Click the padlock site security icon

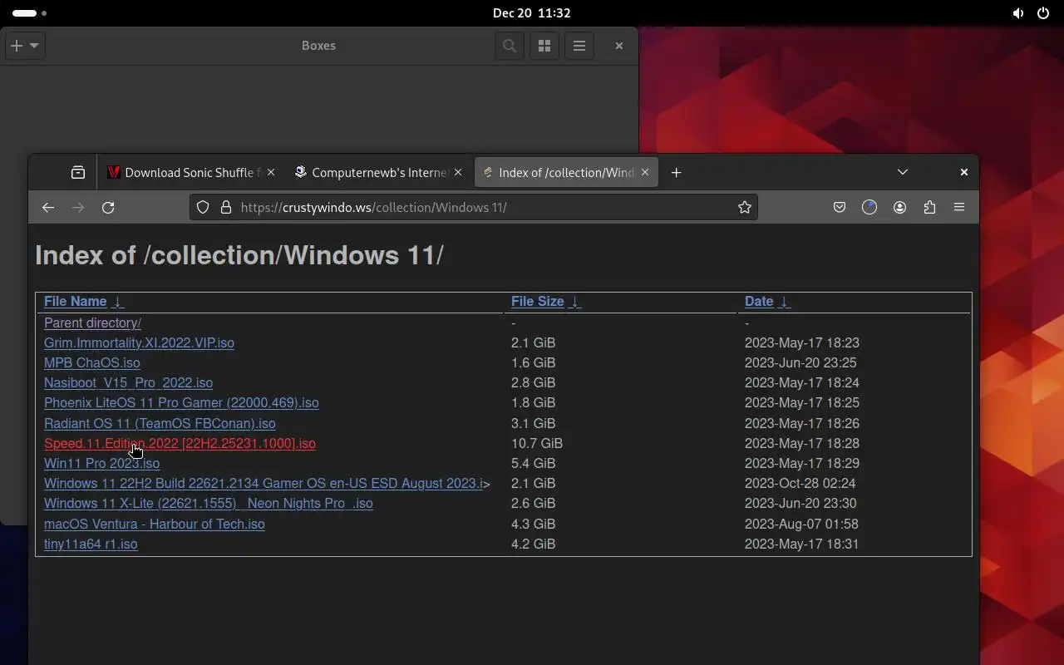pos(225,207)
